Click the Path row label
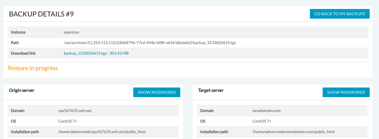Viewport: 379px width, 139px height. pos(15,43)
